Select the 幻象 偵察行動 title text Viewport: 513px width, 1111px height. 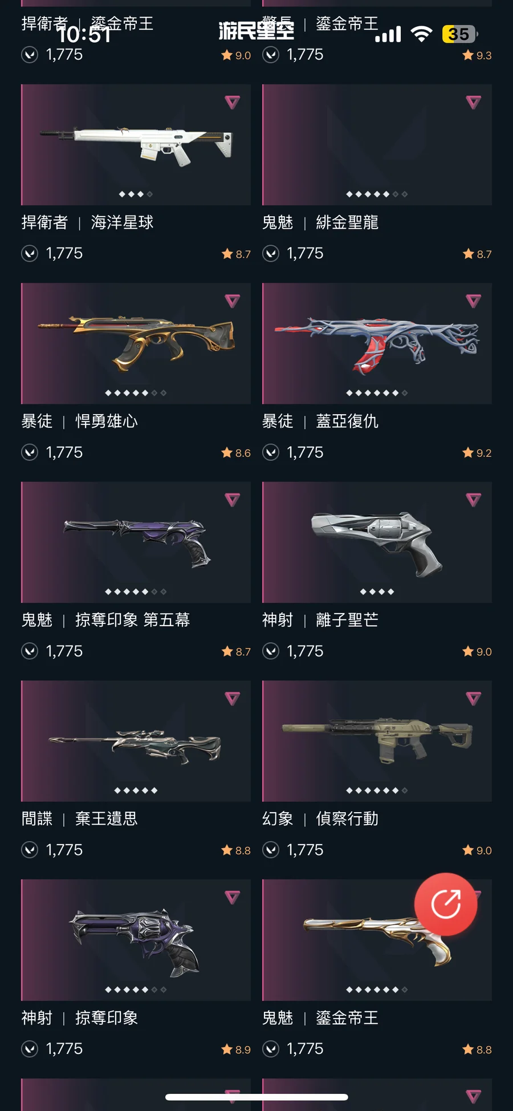pyautogui.click(x=320, y=819)
